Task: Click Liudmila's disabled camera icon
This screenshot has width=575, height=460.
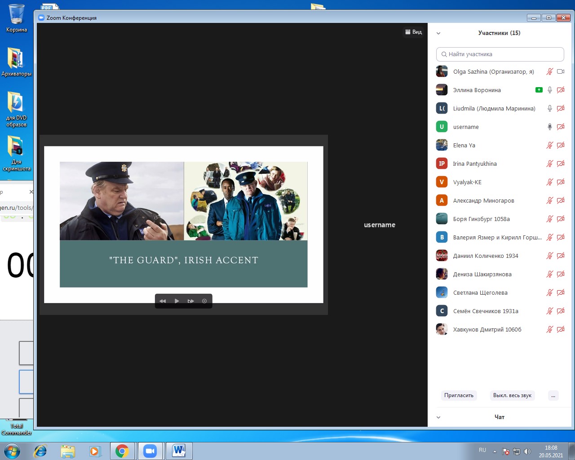Action: pos(561,108)
